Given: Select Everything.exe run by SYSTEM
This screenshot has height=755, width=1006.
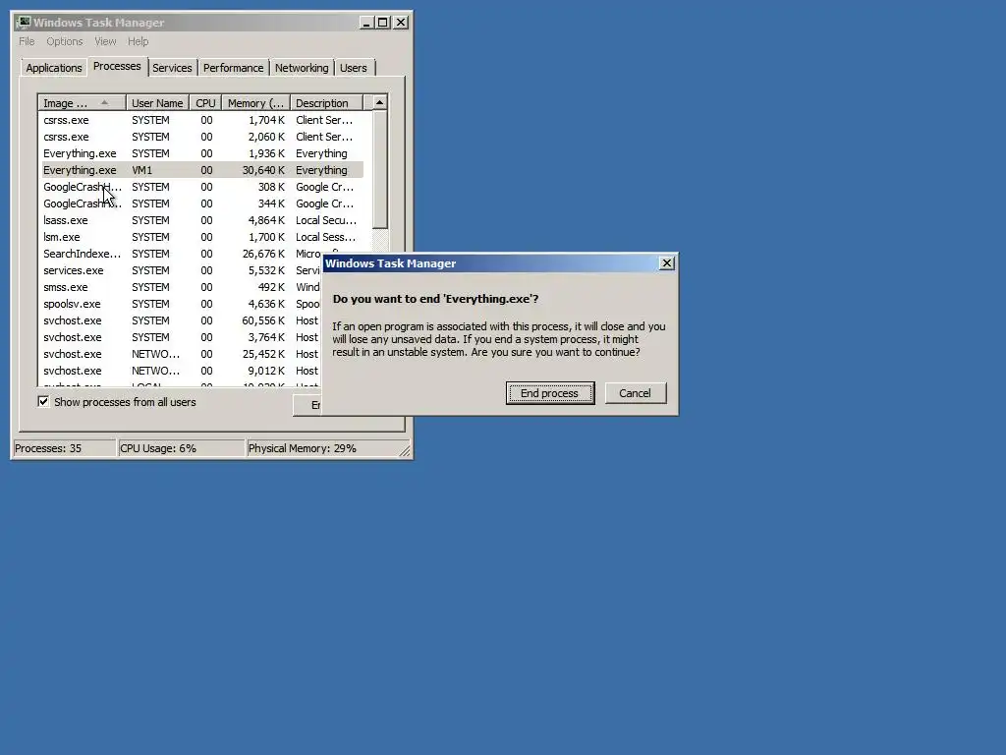Looking at the screenshot, I should tap(200, 153).
